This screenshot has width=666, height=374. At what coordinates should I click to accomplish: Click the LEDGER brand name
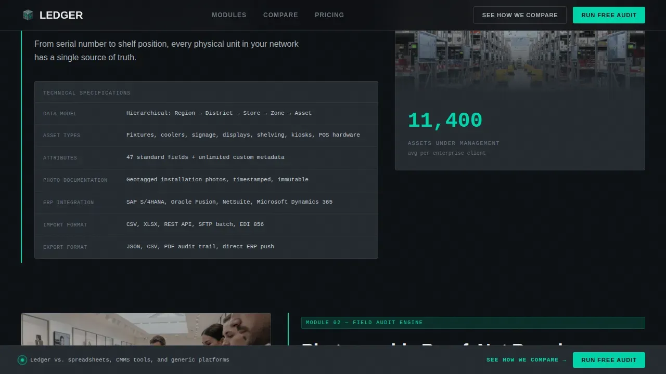(x=61, y=15)
